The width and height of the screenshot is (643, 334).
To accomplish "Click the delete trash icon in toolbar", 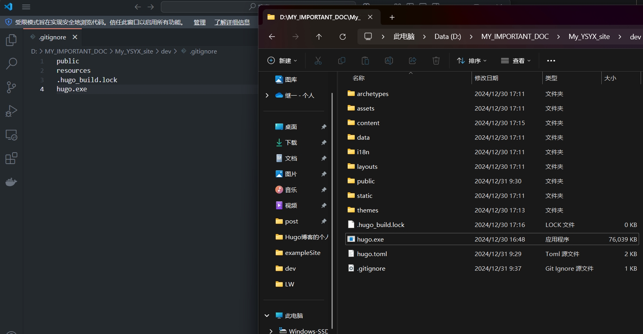I will tap(436, 61).
